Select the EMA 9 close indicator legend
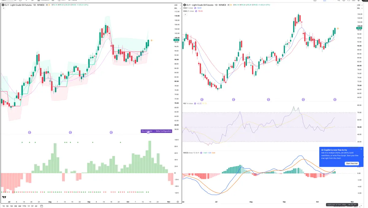Image resolution: width=368 pixels, height=208 pixels. coord(189,8)
